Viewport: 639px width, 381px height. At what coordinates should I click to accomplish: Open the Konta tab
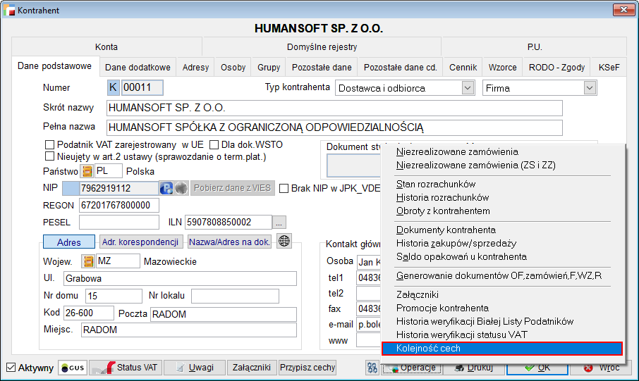(x=107, y=46)
